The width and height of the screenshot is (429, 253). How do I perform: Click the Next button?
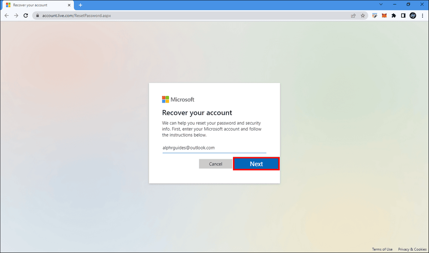(256, 164)
